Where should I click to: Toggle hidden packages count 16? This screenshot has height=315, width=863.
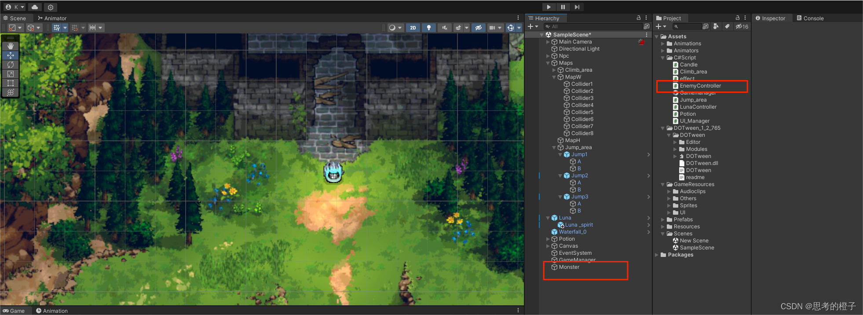[x=742, y=26]
